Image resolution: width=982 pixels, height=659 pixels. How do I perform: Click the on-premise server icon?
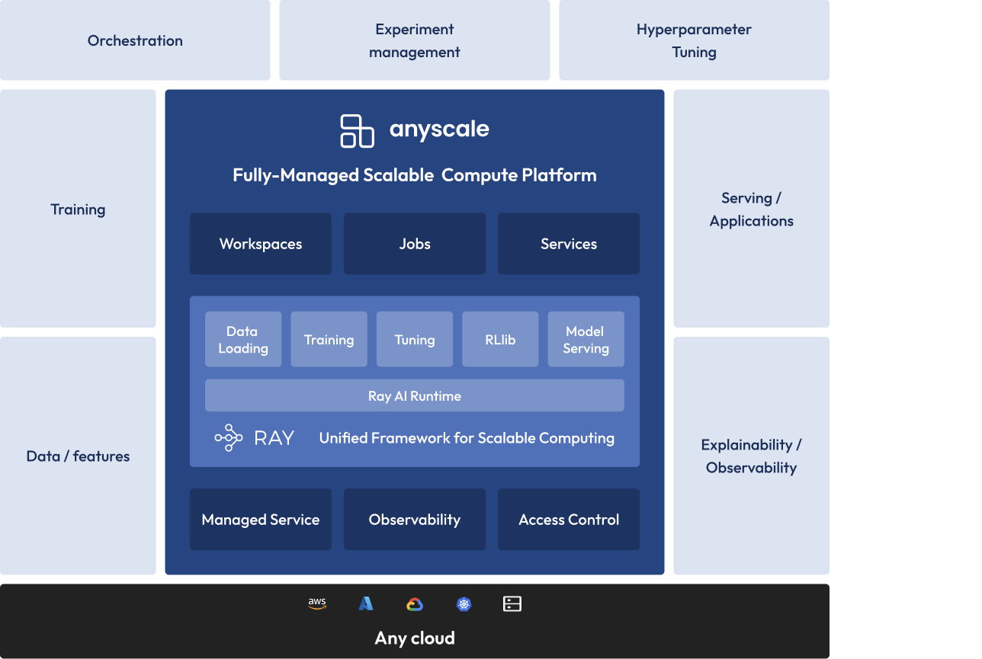(512, 604)
